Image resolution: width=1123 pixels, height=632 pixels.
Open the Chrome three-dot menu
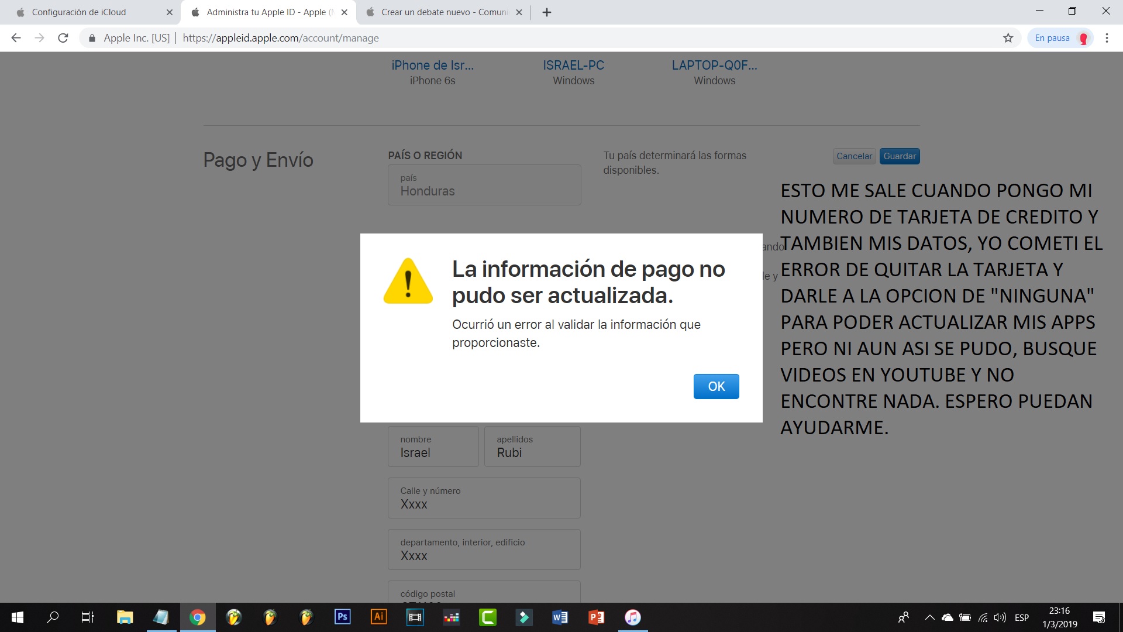1107,38
